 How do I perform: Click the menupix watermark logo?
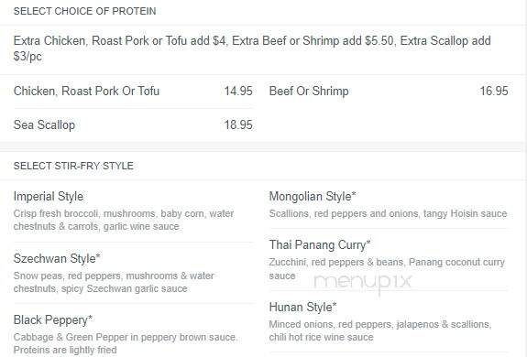click(363, 283)
